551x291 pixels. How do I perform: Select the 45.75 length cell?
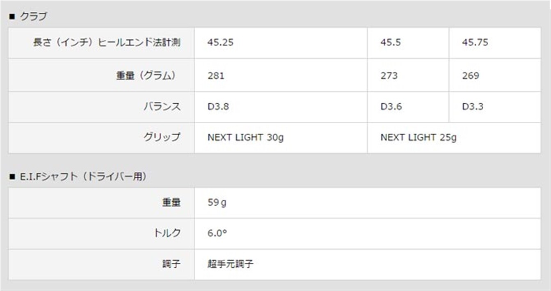tap(475, 43)
